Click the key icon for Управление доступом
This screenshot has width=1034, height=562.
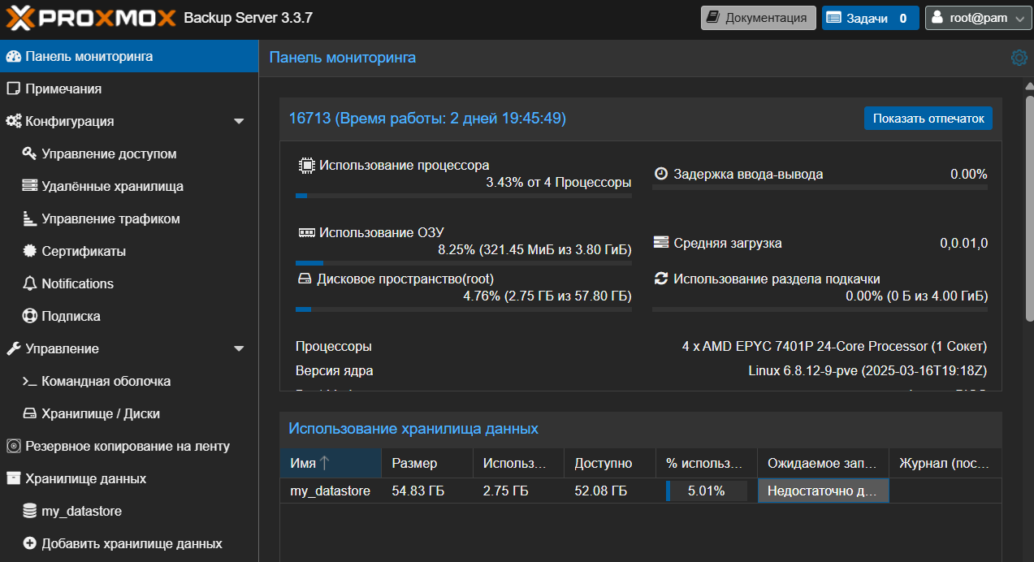click(30, 154)
